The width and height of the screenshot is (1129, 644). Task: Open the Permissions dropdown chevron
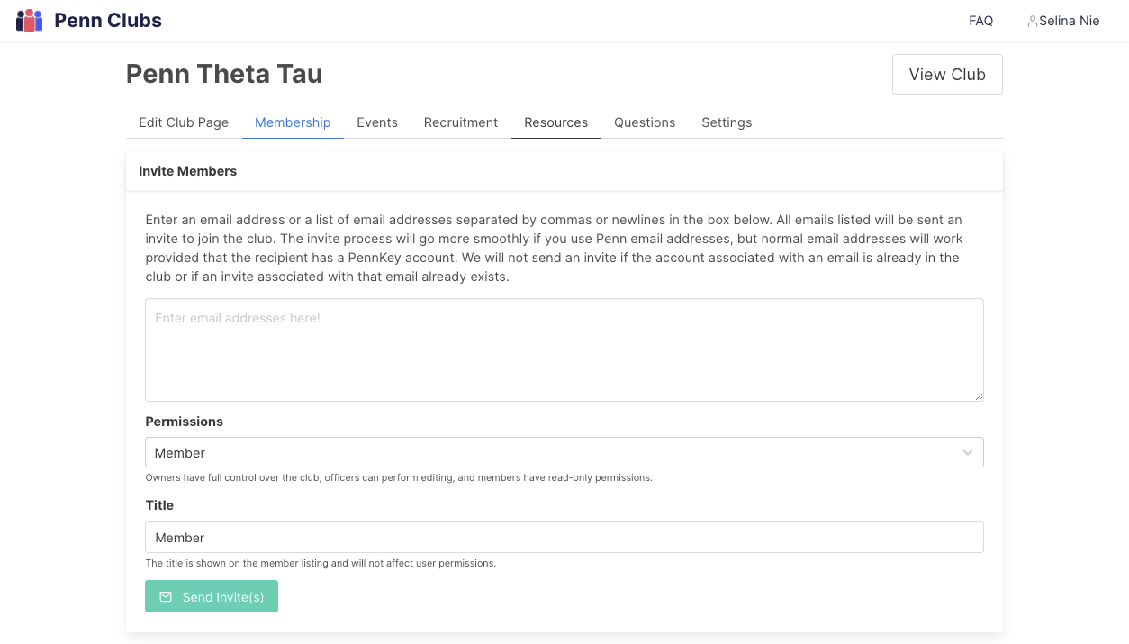point(968,452)
